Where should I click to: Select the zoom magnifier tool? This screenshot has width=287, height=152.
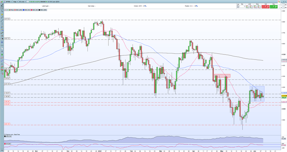pyautogui.click(x=2, y=11)
